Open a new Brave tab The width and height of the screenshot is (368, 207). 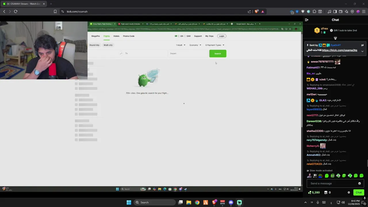pyautogui.click(x=51, y=4)
